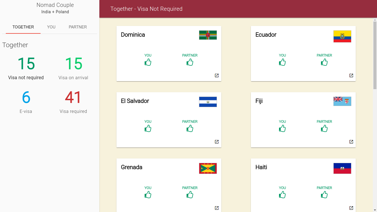Click the Grenada external link icon
This screenshot has height=212, width=377.
coord(217,208)
